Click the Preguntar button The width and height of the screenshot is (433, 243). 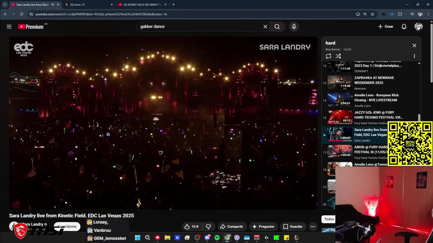point(264,226)
